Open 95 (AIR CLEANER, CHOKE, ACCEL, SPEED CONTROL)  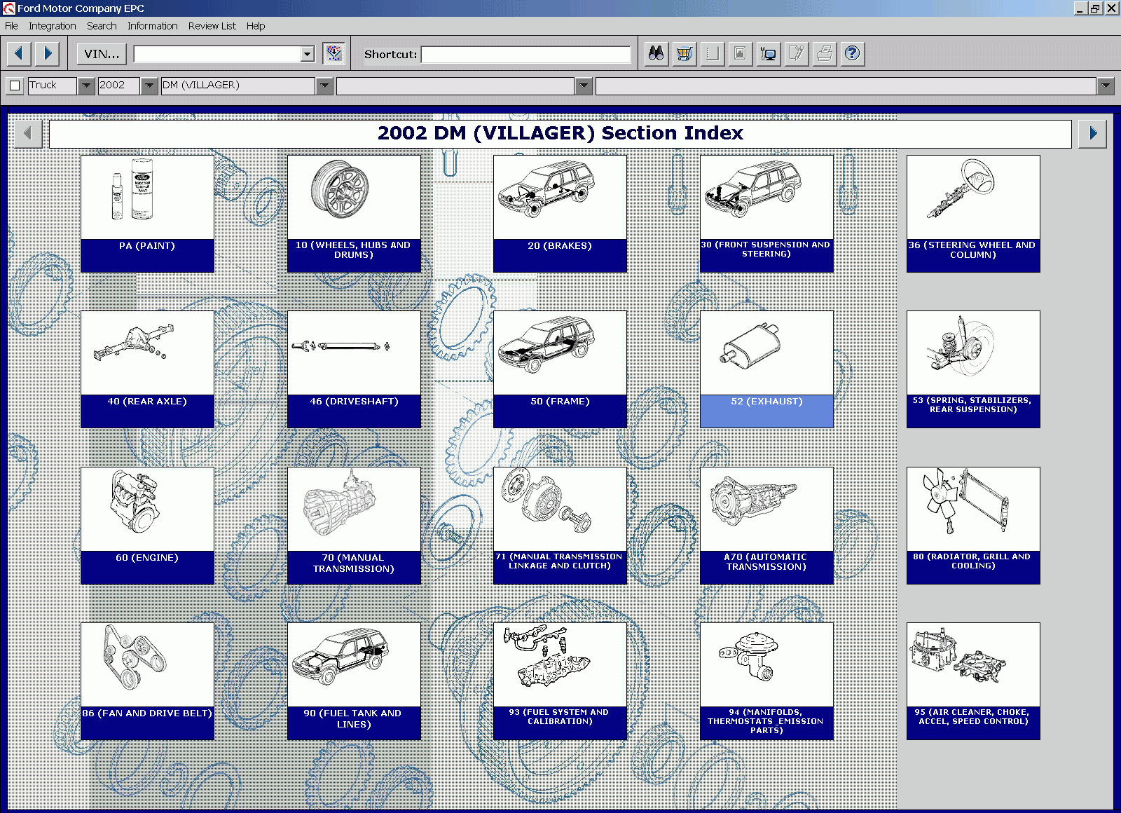(x=973, y=681)
